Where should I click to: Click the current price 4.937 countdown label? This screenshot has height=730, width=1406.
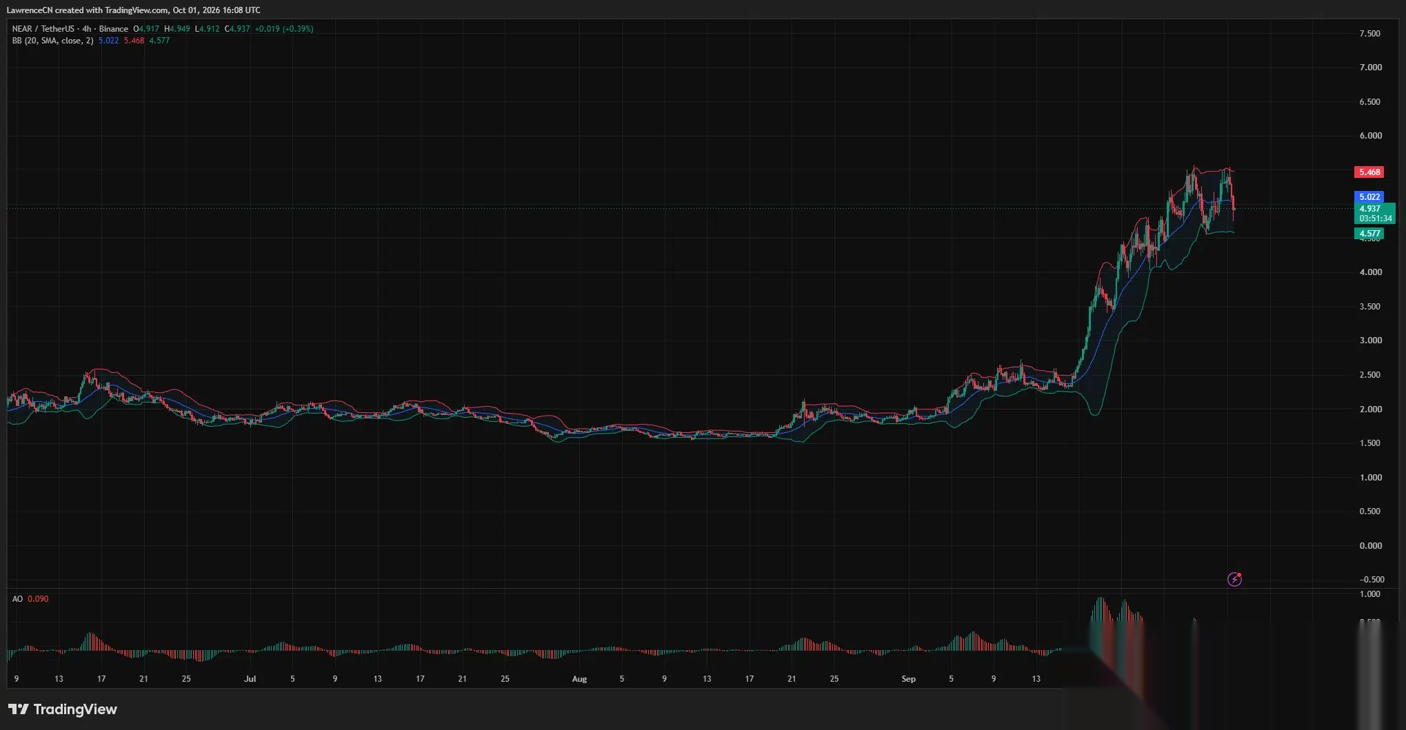tap(1374, 214)
